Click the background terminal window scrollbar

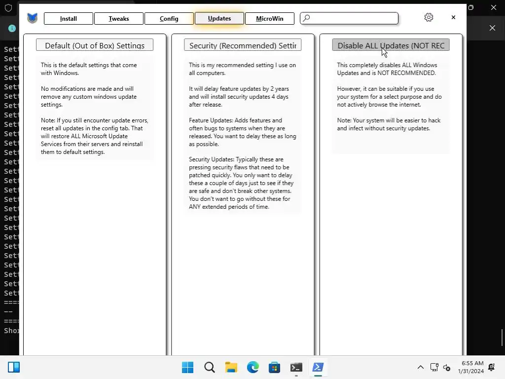(x=502, y=338)
